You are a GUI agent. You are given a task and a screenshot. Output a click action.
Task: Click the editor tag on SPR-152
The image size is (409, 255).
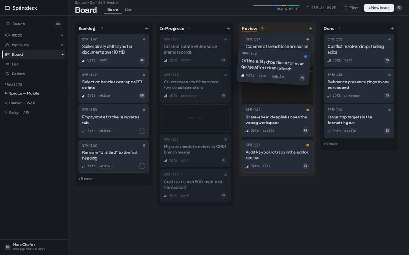(105, 166)
